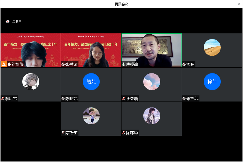The width and height of the screenshot is (243, 162).
Task: Click the muted mic icon beside 陈格尔
Action: click(63, 133)
